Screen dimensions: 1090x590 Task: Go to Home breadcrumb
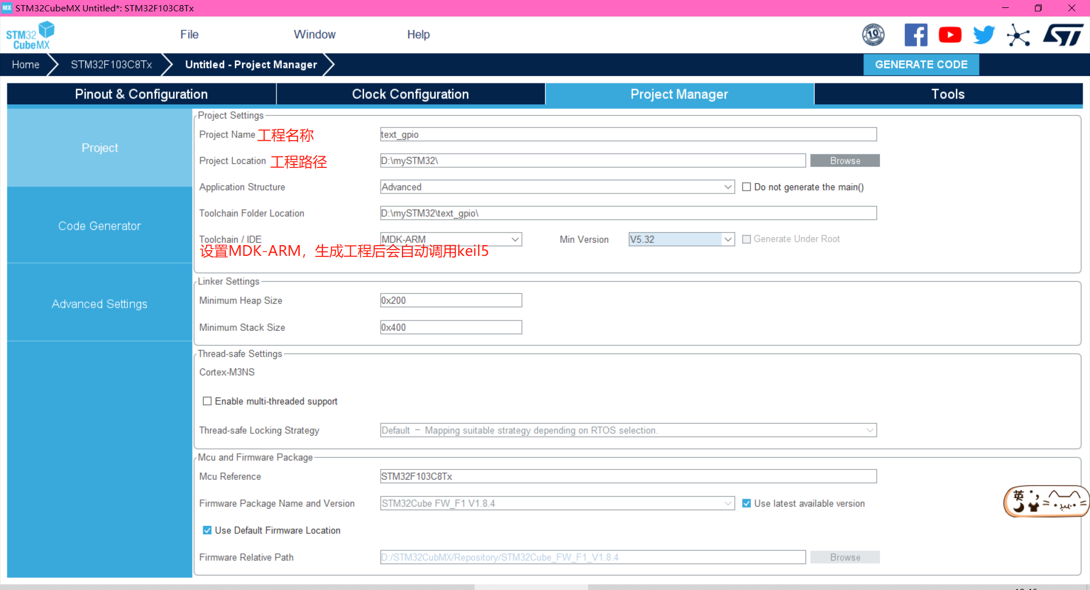tap(26, 65)
